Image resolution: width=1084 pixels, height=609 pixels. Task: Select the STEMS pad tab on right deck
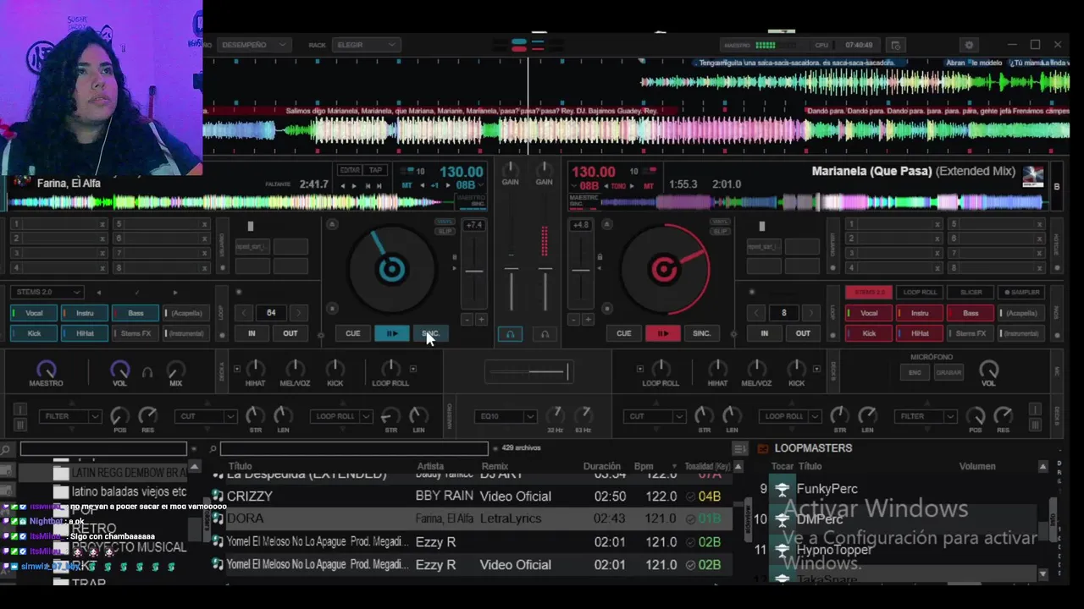[x=869, y=292]
